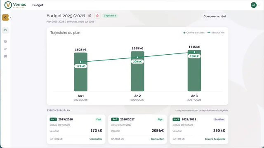Click the An 2 badge on card
This screenshot has width=264, height=148.
click(x=115, y=119)
